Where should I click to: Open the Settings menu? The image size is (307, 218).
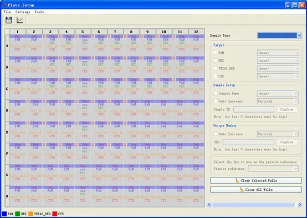coord(23,12)
